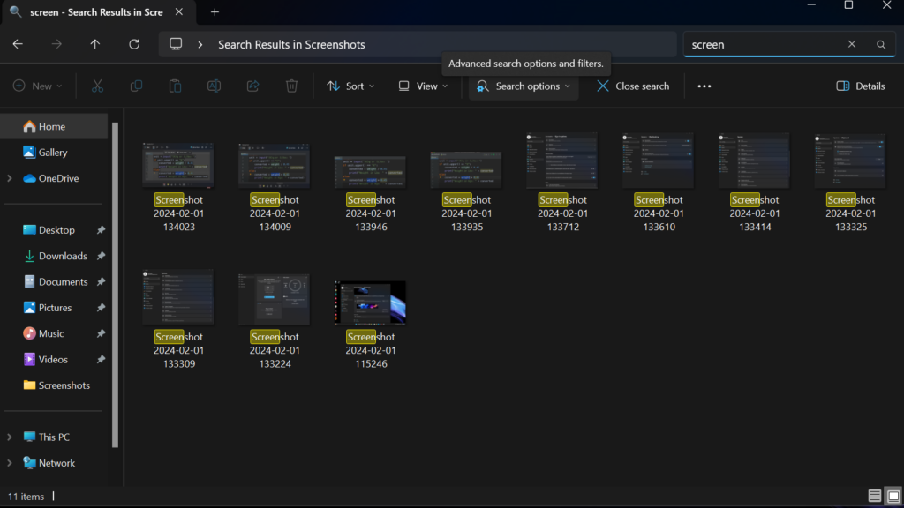Click the Close search button
The height and width of the screenshot is (508, 904).
tap(631, 86)
